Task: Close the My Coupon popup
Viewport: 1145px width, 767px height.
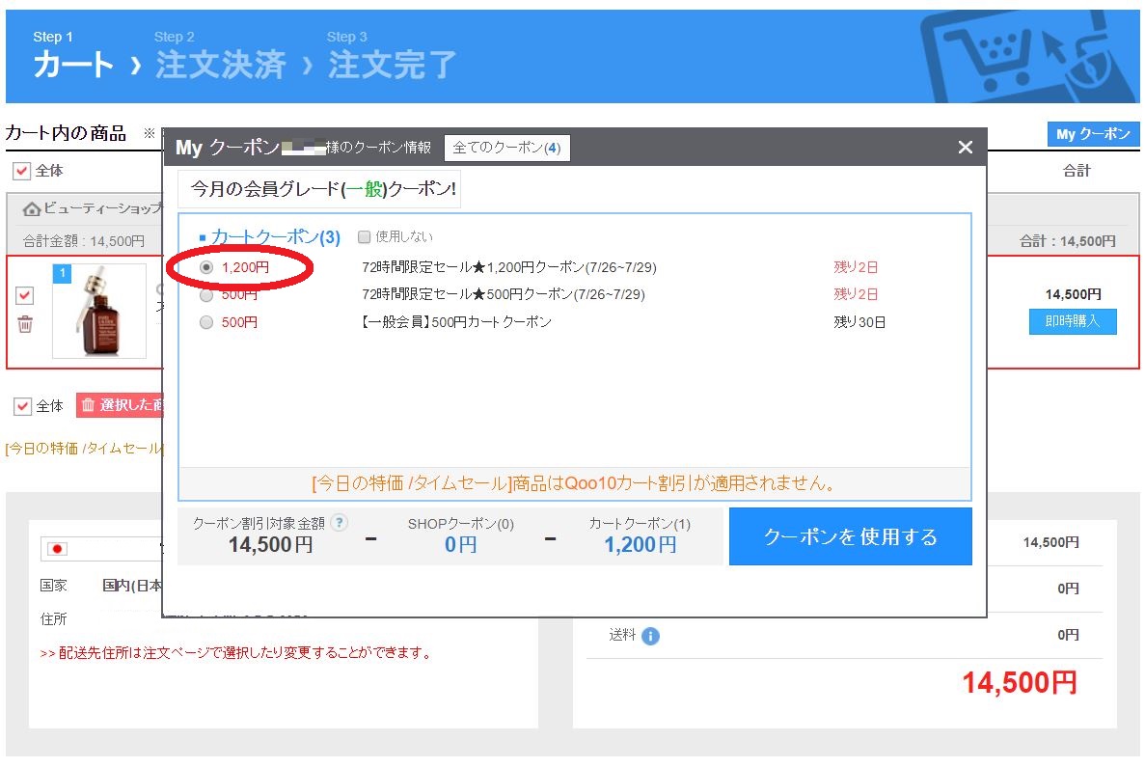Action: click(x=965, y=148)
